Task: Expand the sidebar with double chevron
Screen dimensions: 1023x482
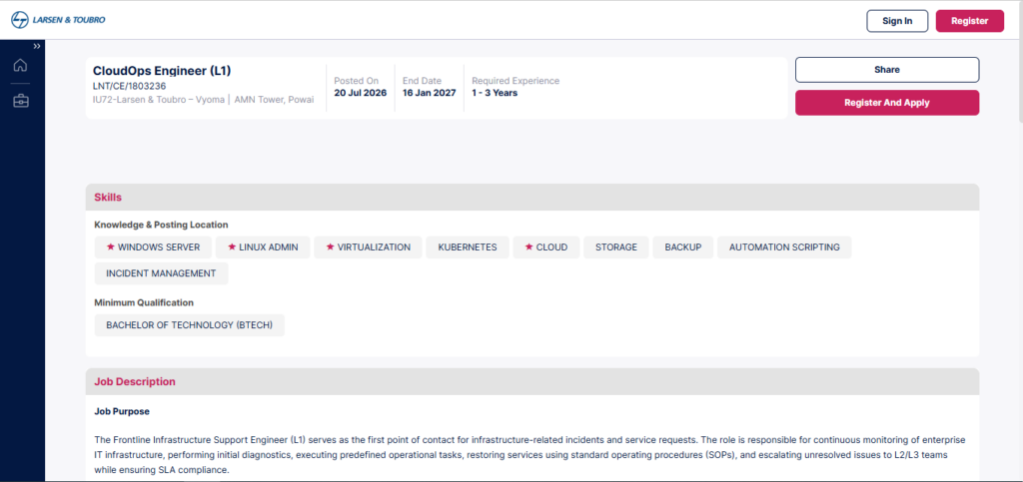Action: coord(37,46)
